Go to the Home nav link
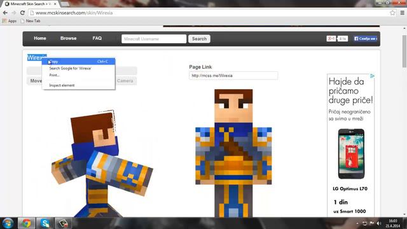This screenshot has height=229, width=407. [39, 38]
